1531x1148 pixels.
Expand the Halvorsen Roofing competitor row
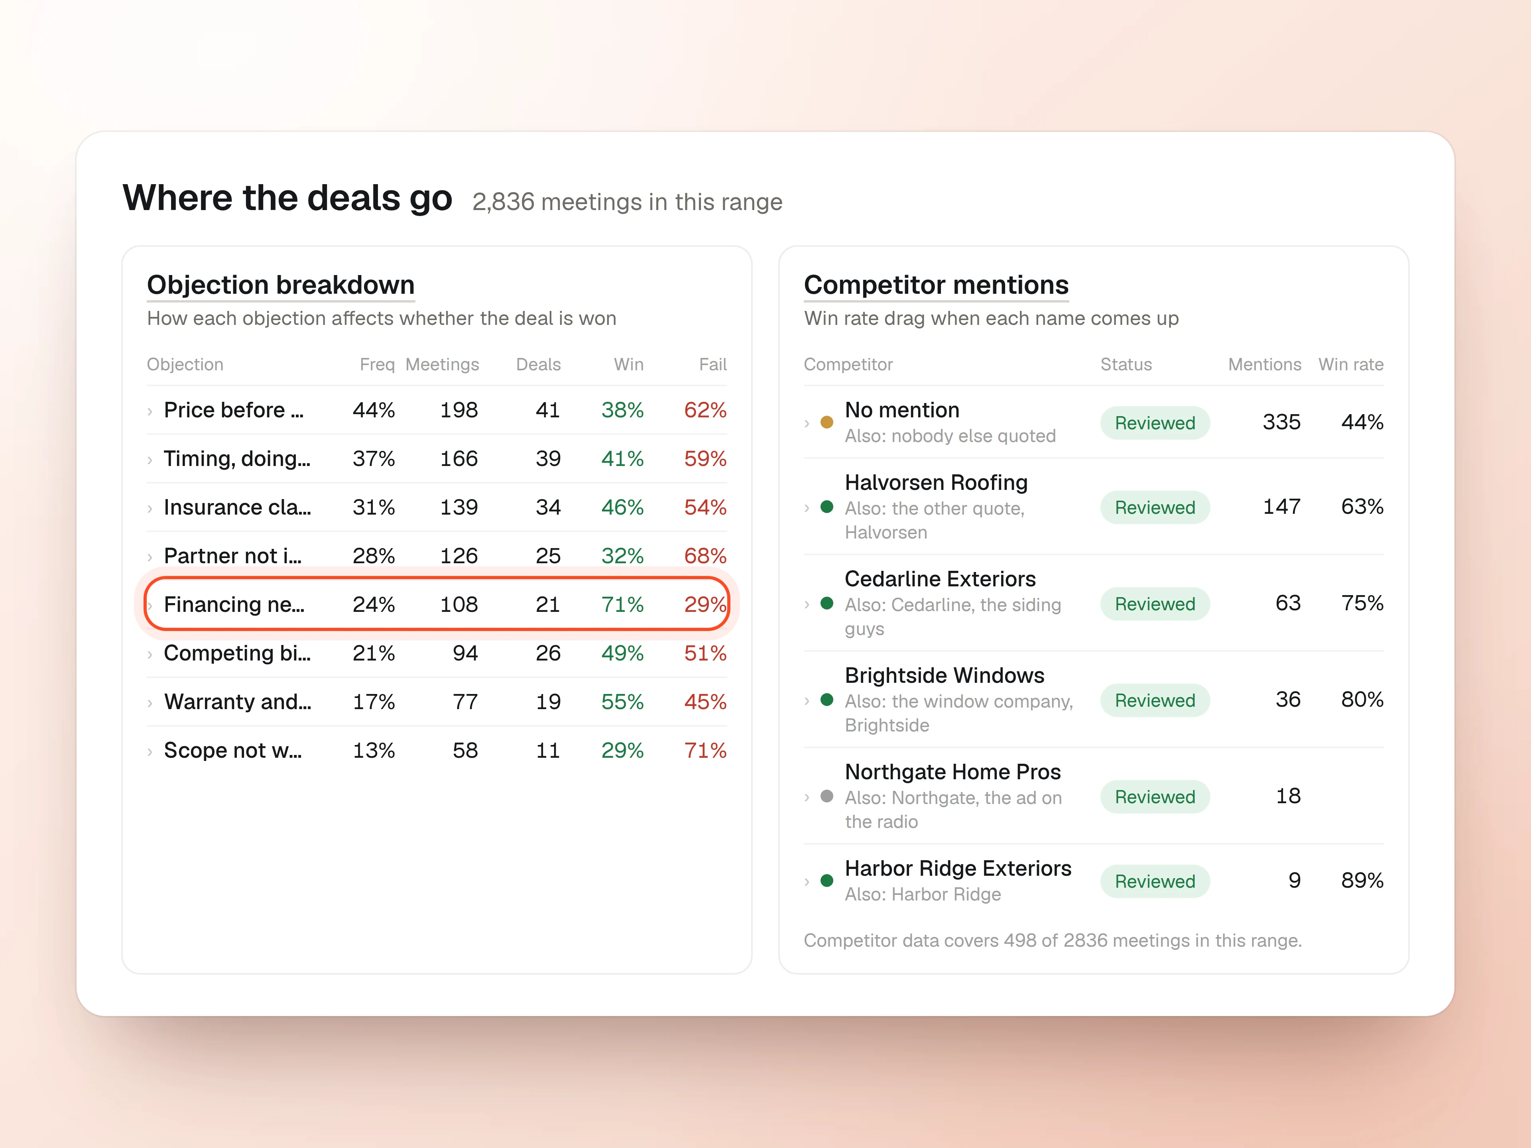(x=806, y=508)
